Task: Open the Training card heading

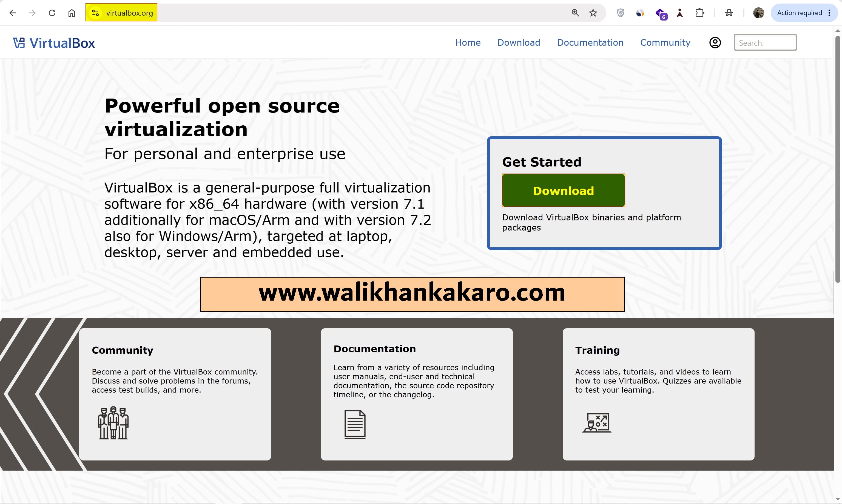Action: coord(597,350)
